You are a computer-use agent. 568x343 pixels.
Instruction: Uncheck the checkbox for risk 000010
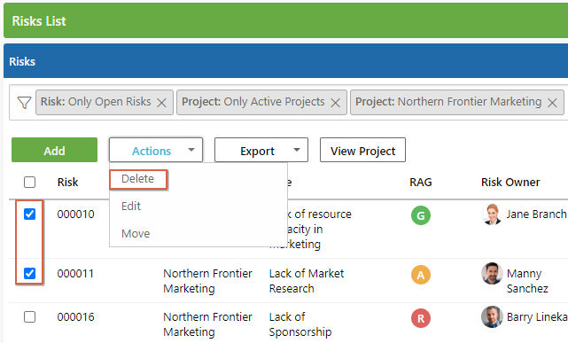tap(30, 214)
